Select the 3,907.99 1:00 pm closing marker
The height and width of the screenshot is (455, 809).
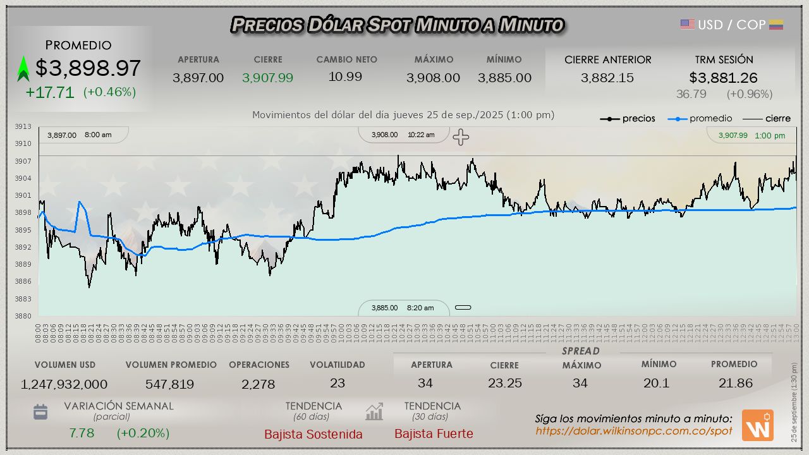[x=752, y=135]
